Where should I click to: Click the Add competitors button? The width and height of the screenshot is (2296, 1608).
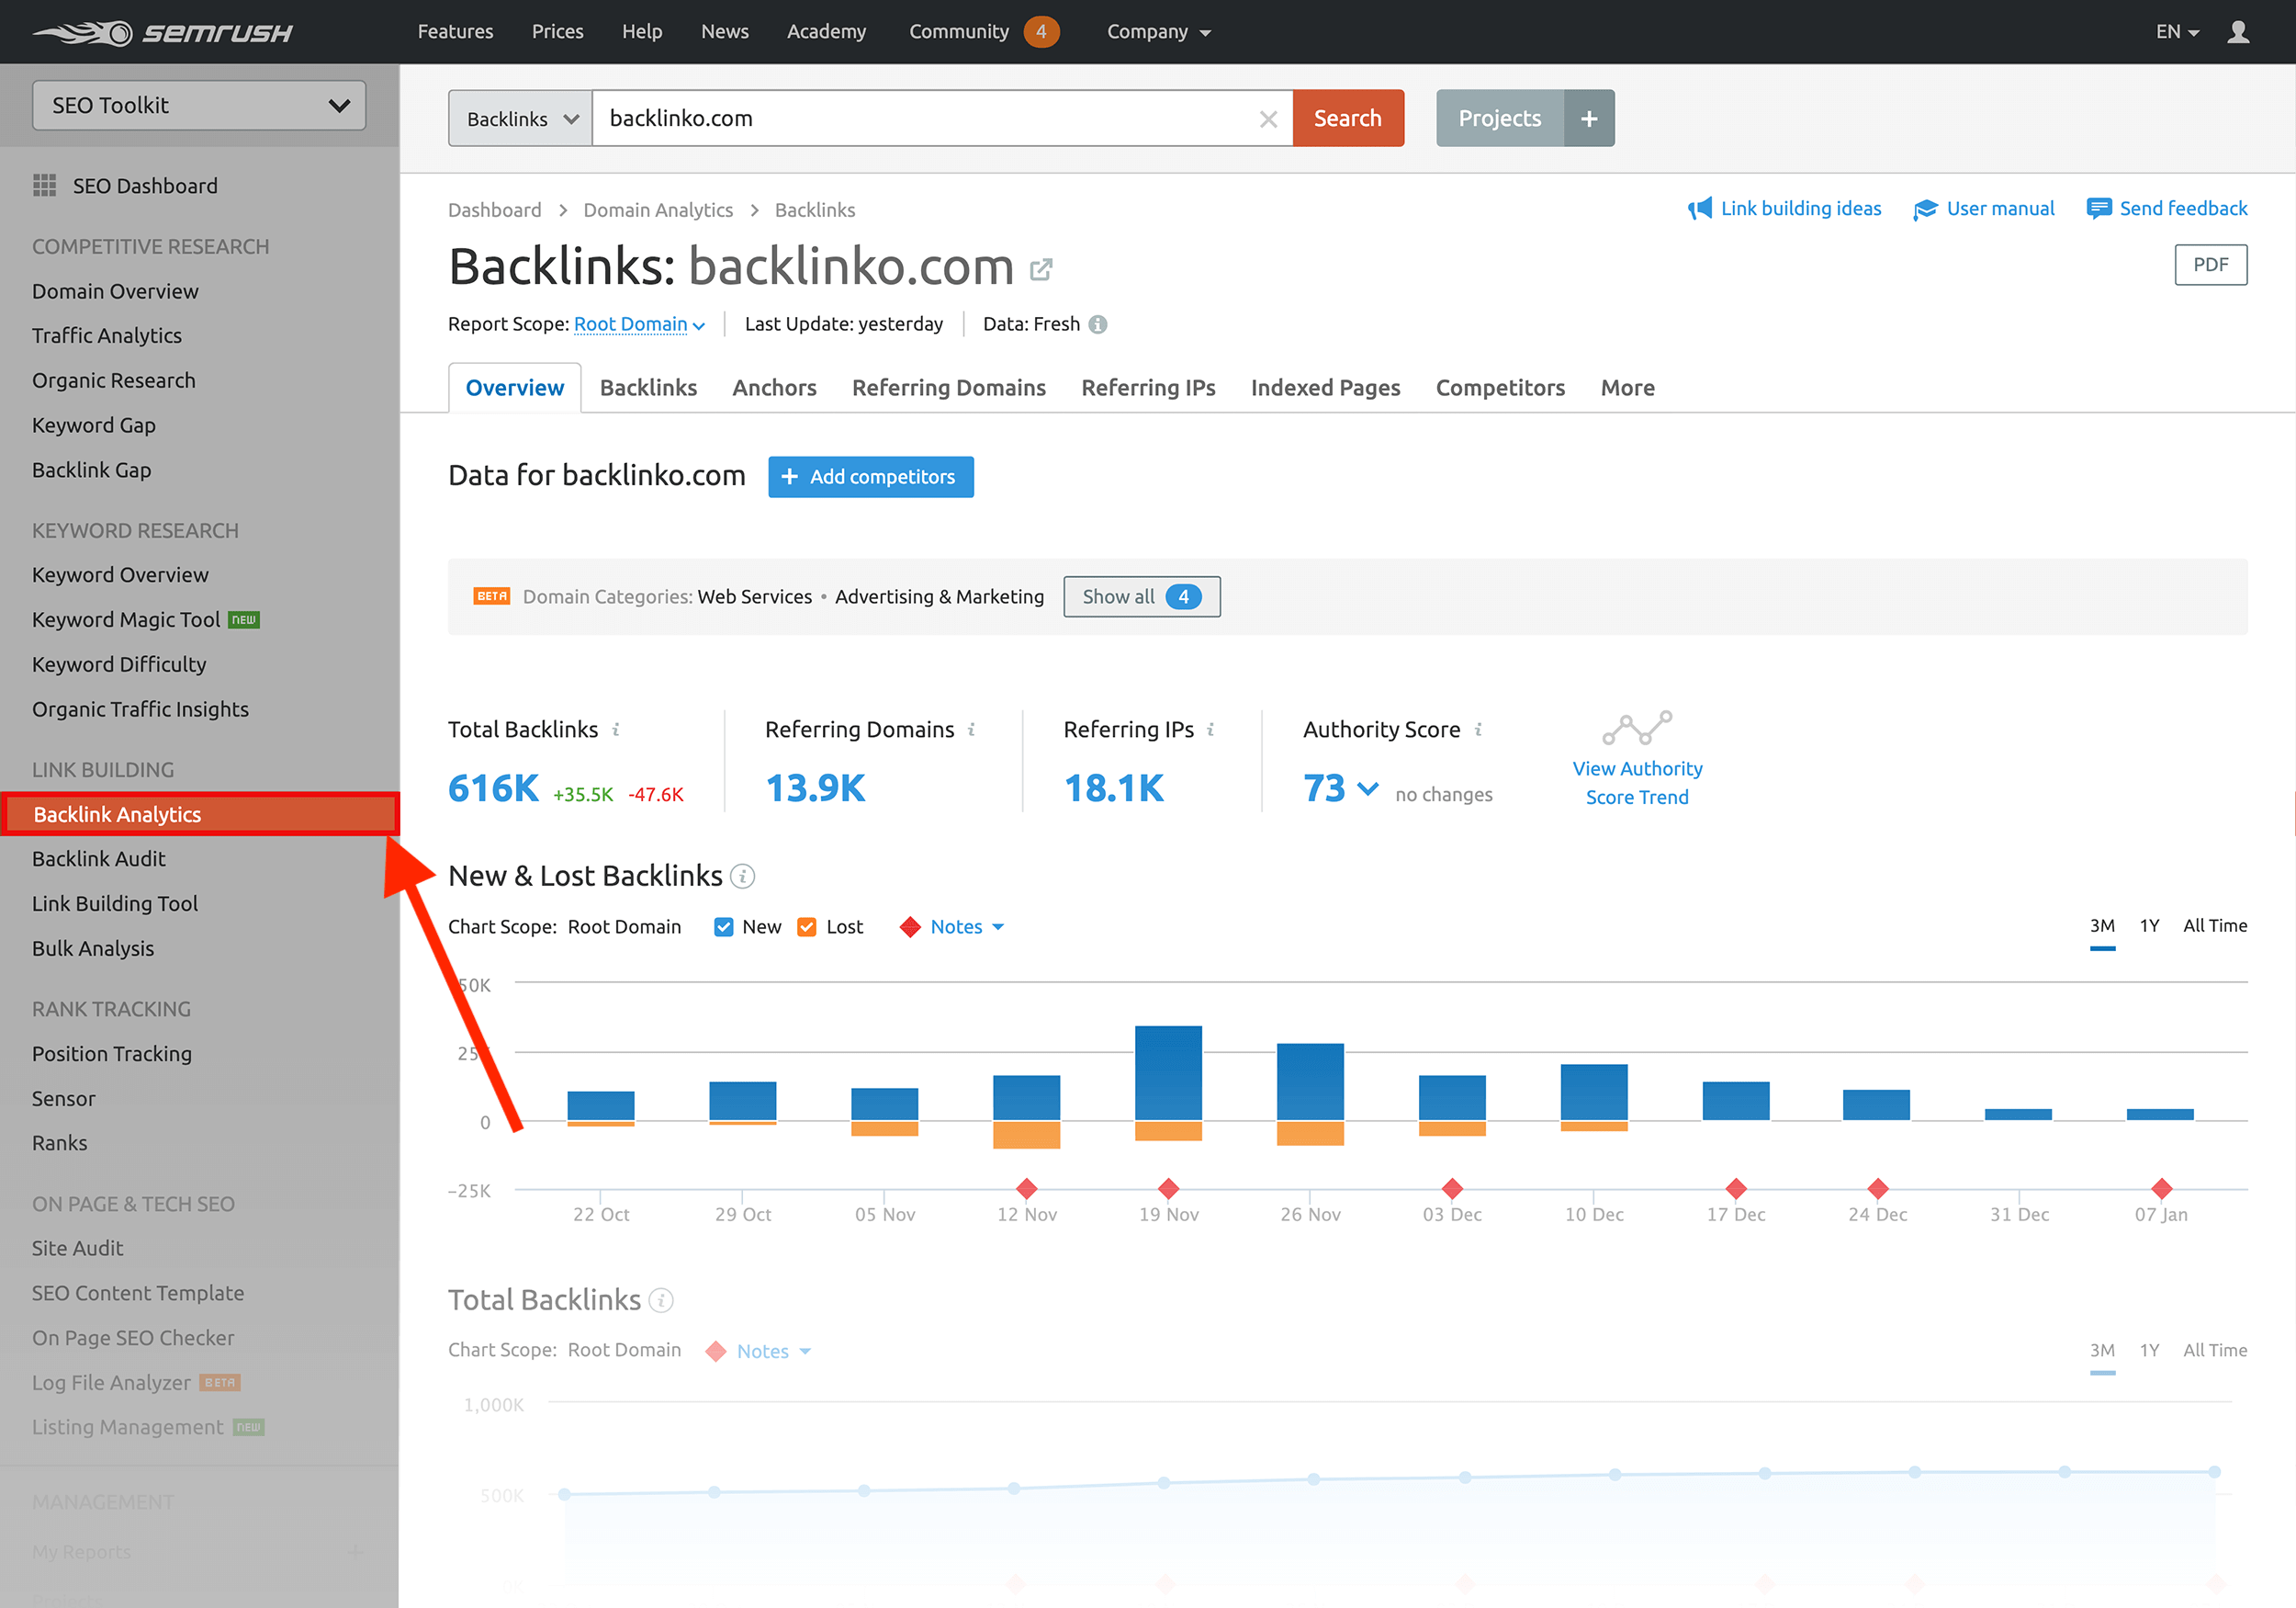coord(871,475)
